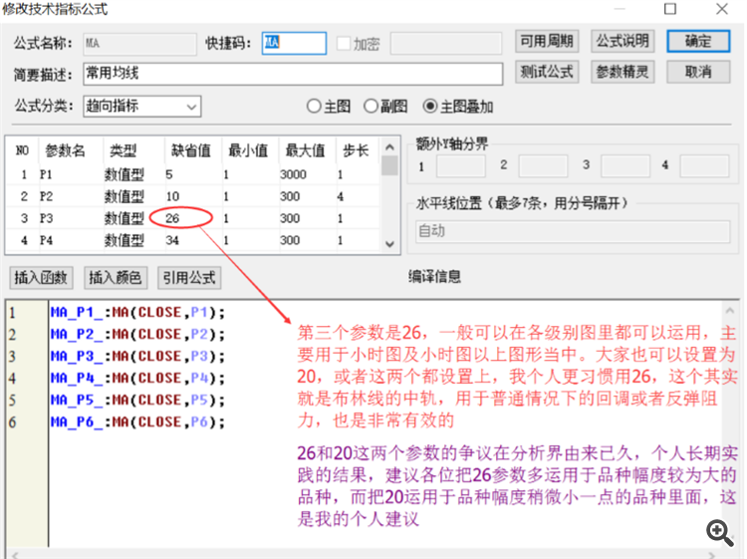This screenshot has width=747, height=559.
Task: Click P1 default value 5
Action: (x=169, y=174)
